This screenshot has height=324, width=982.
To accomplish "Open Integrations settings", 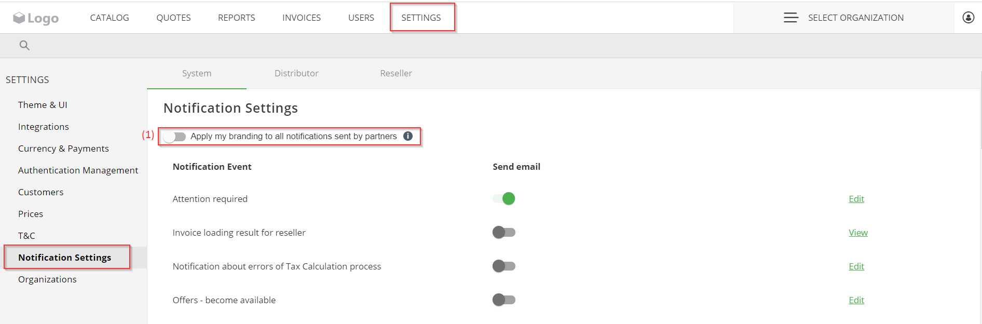I will coord(44,127).
